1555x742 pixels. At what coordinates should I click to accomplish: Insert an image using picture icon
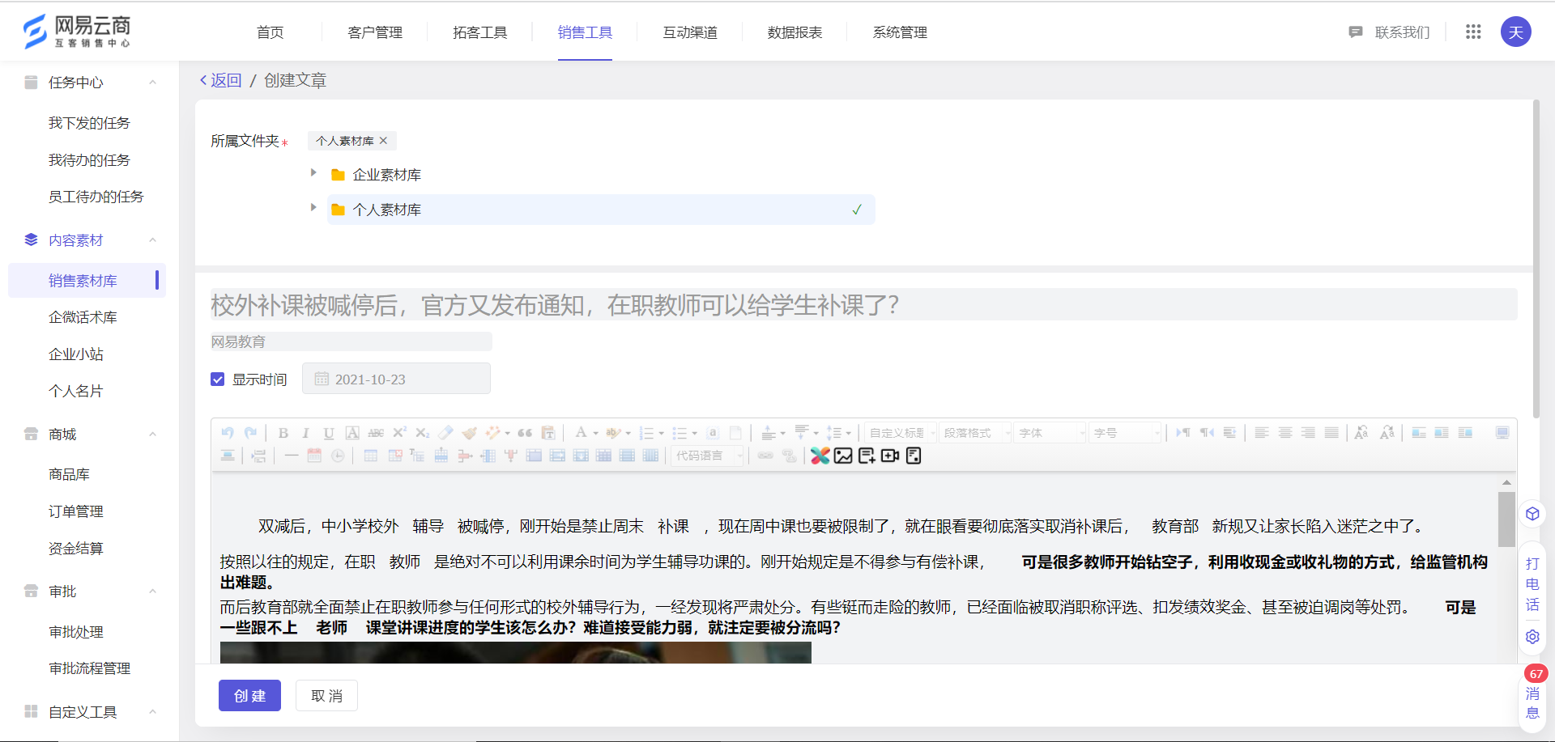[843, 456]
